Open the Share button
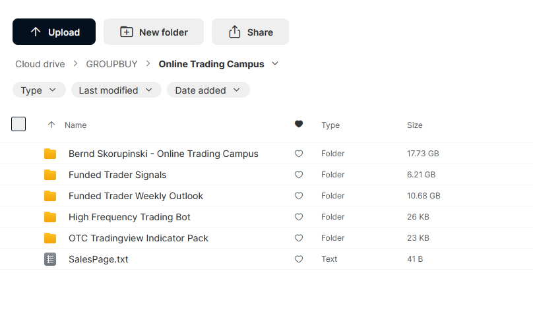This screenshot has height=335, width=533. [x=250, y=32]
